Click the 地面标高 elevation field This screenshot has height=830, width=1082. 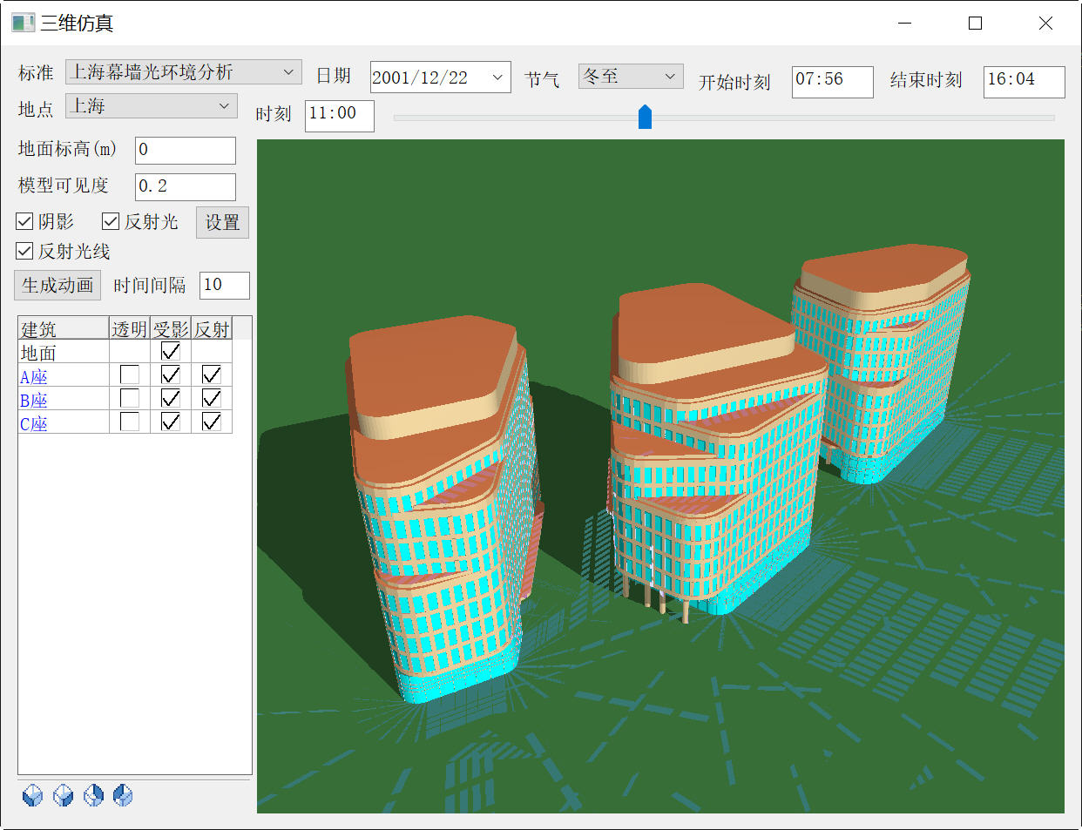(x=186, y=150)
